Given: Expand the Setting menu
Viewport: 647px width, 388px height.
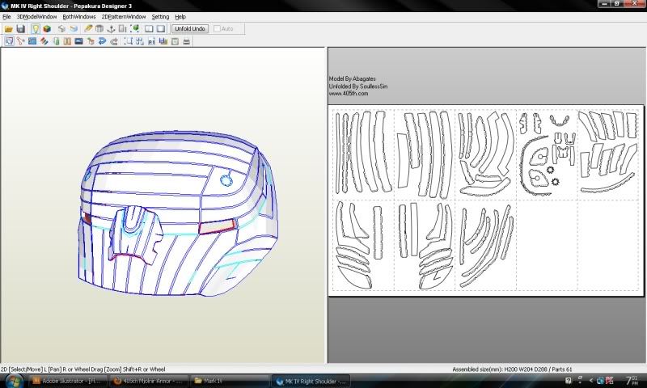Looking at the screenshot, I should tap(160, 16).
